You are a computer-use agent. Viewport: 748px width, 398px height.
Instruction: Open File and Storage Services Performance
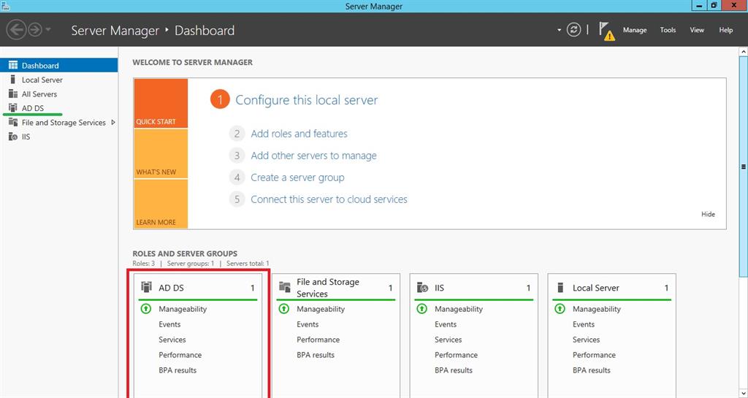click(318, 340)
